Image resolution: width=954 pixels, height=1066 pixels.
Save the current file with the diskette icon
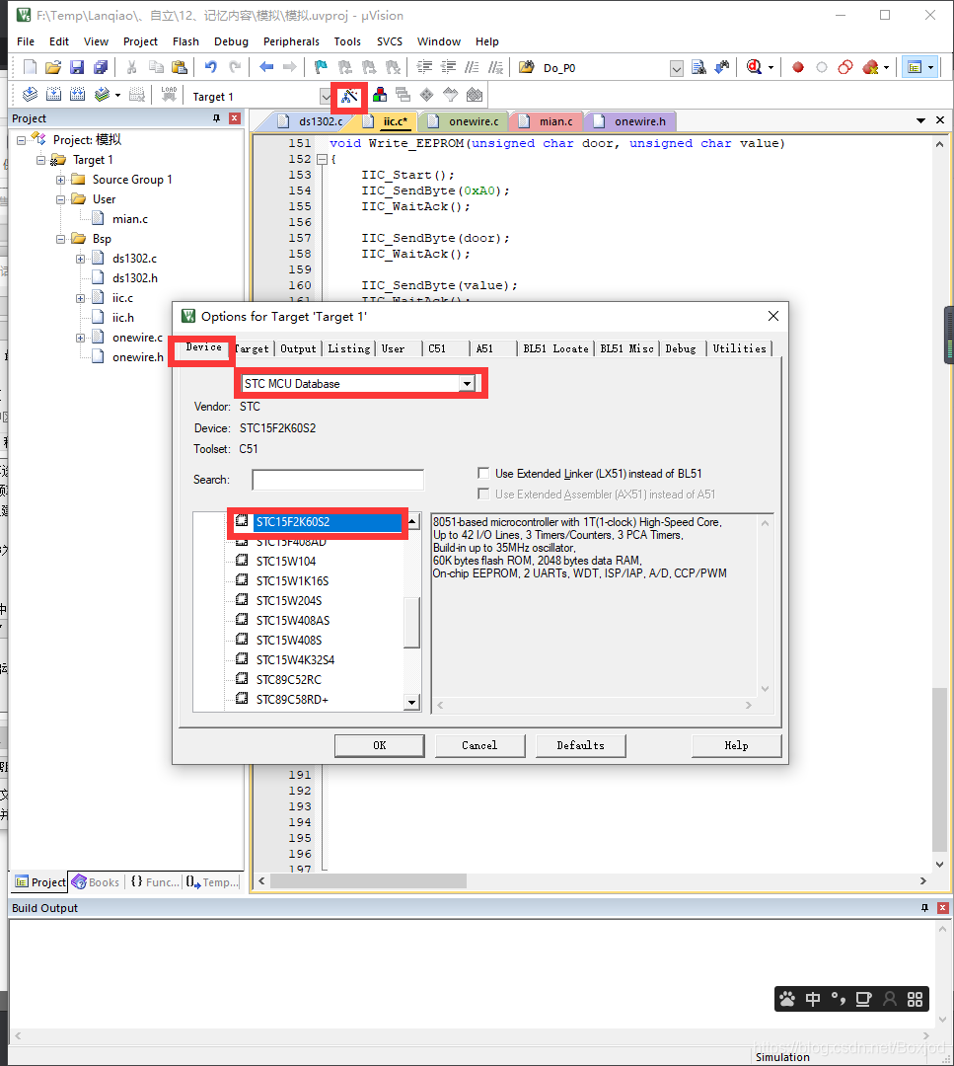pos(77,67)
